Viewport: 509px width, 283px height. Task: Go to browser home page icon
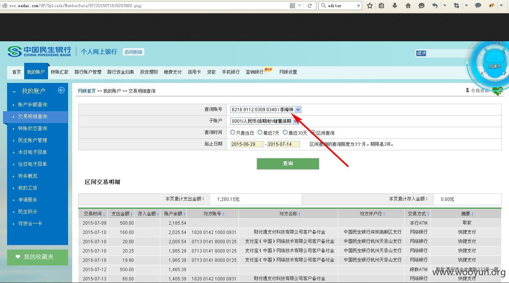[408, 6]
